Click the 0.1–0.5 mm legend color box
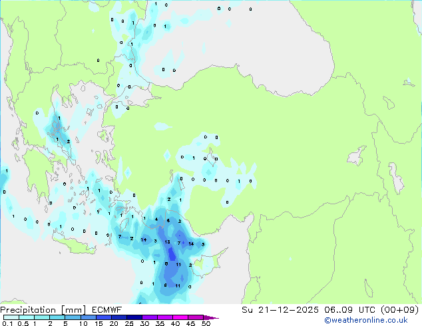This screenshot has width=422, height=326. (11, 317)
